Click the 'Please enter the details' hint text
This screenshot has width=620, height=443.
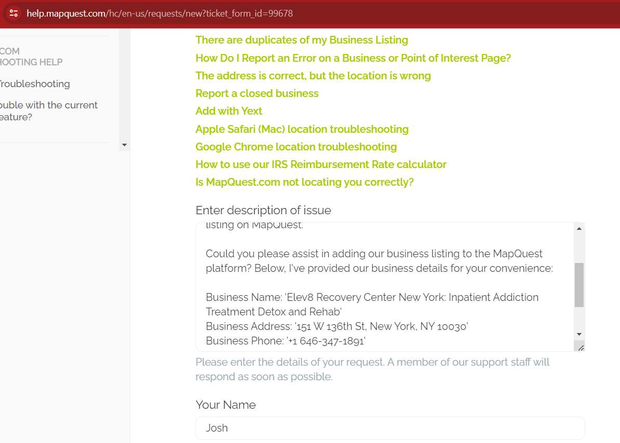(373, 369)
